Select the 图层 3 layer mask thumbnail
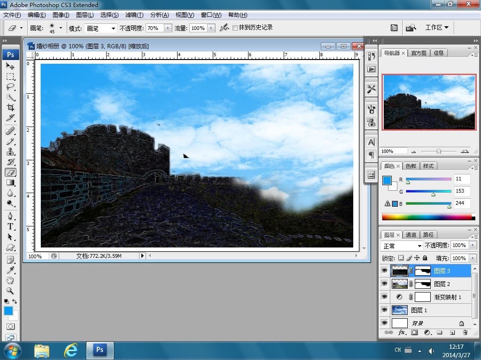 click(x=423, y=270)
